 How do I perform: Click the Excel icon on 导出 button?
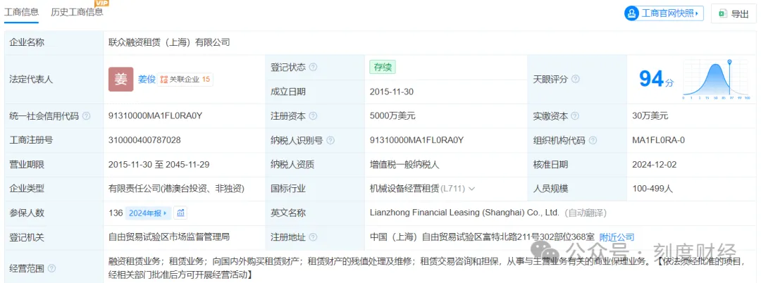[x=723, y=13]
